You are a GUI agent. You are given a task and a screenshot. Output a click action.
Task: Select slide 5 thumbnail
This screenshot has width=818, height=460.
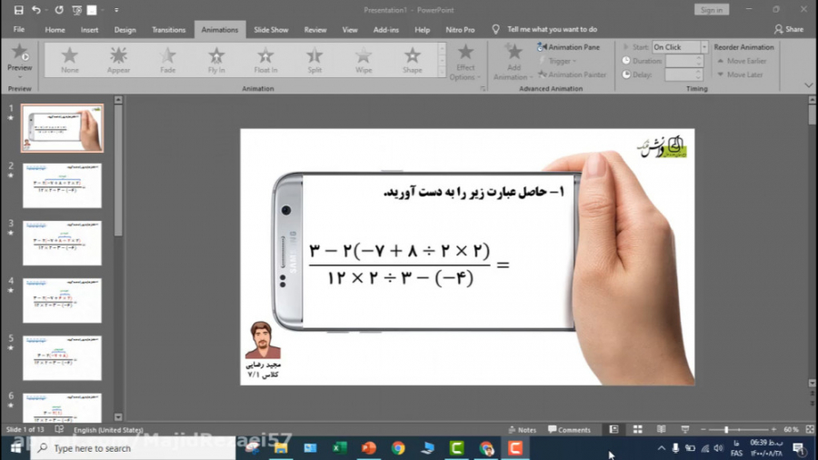[62, 357]
